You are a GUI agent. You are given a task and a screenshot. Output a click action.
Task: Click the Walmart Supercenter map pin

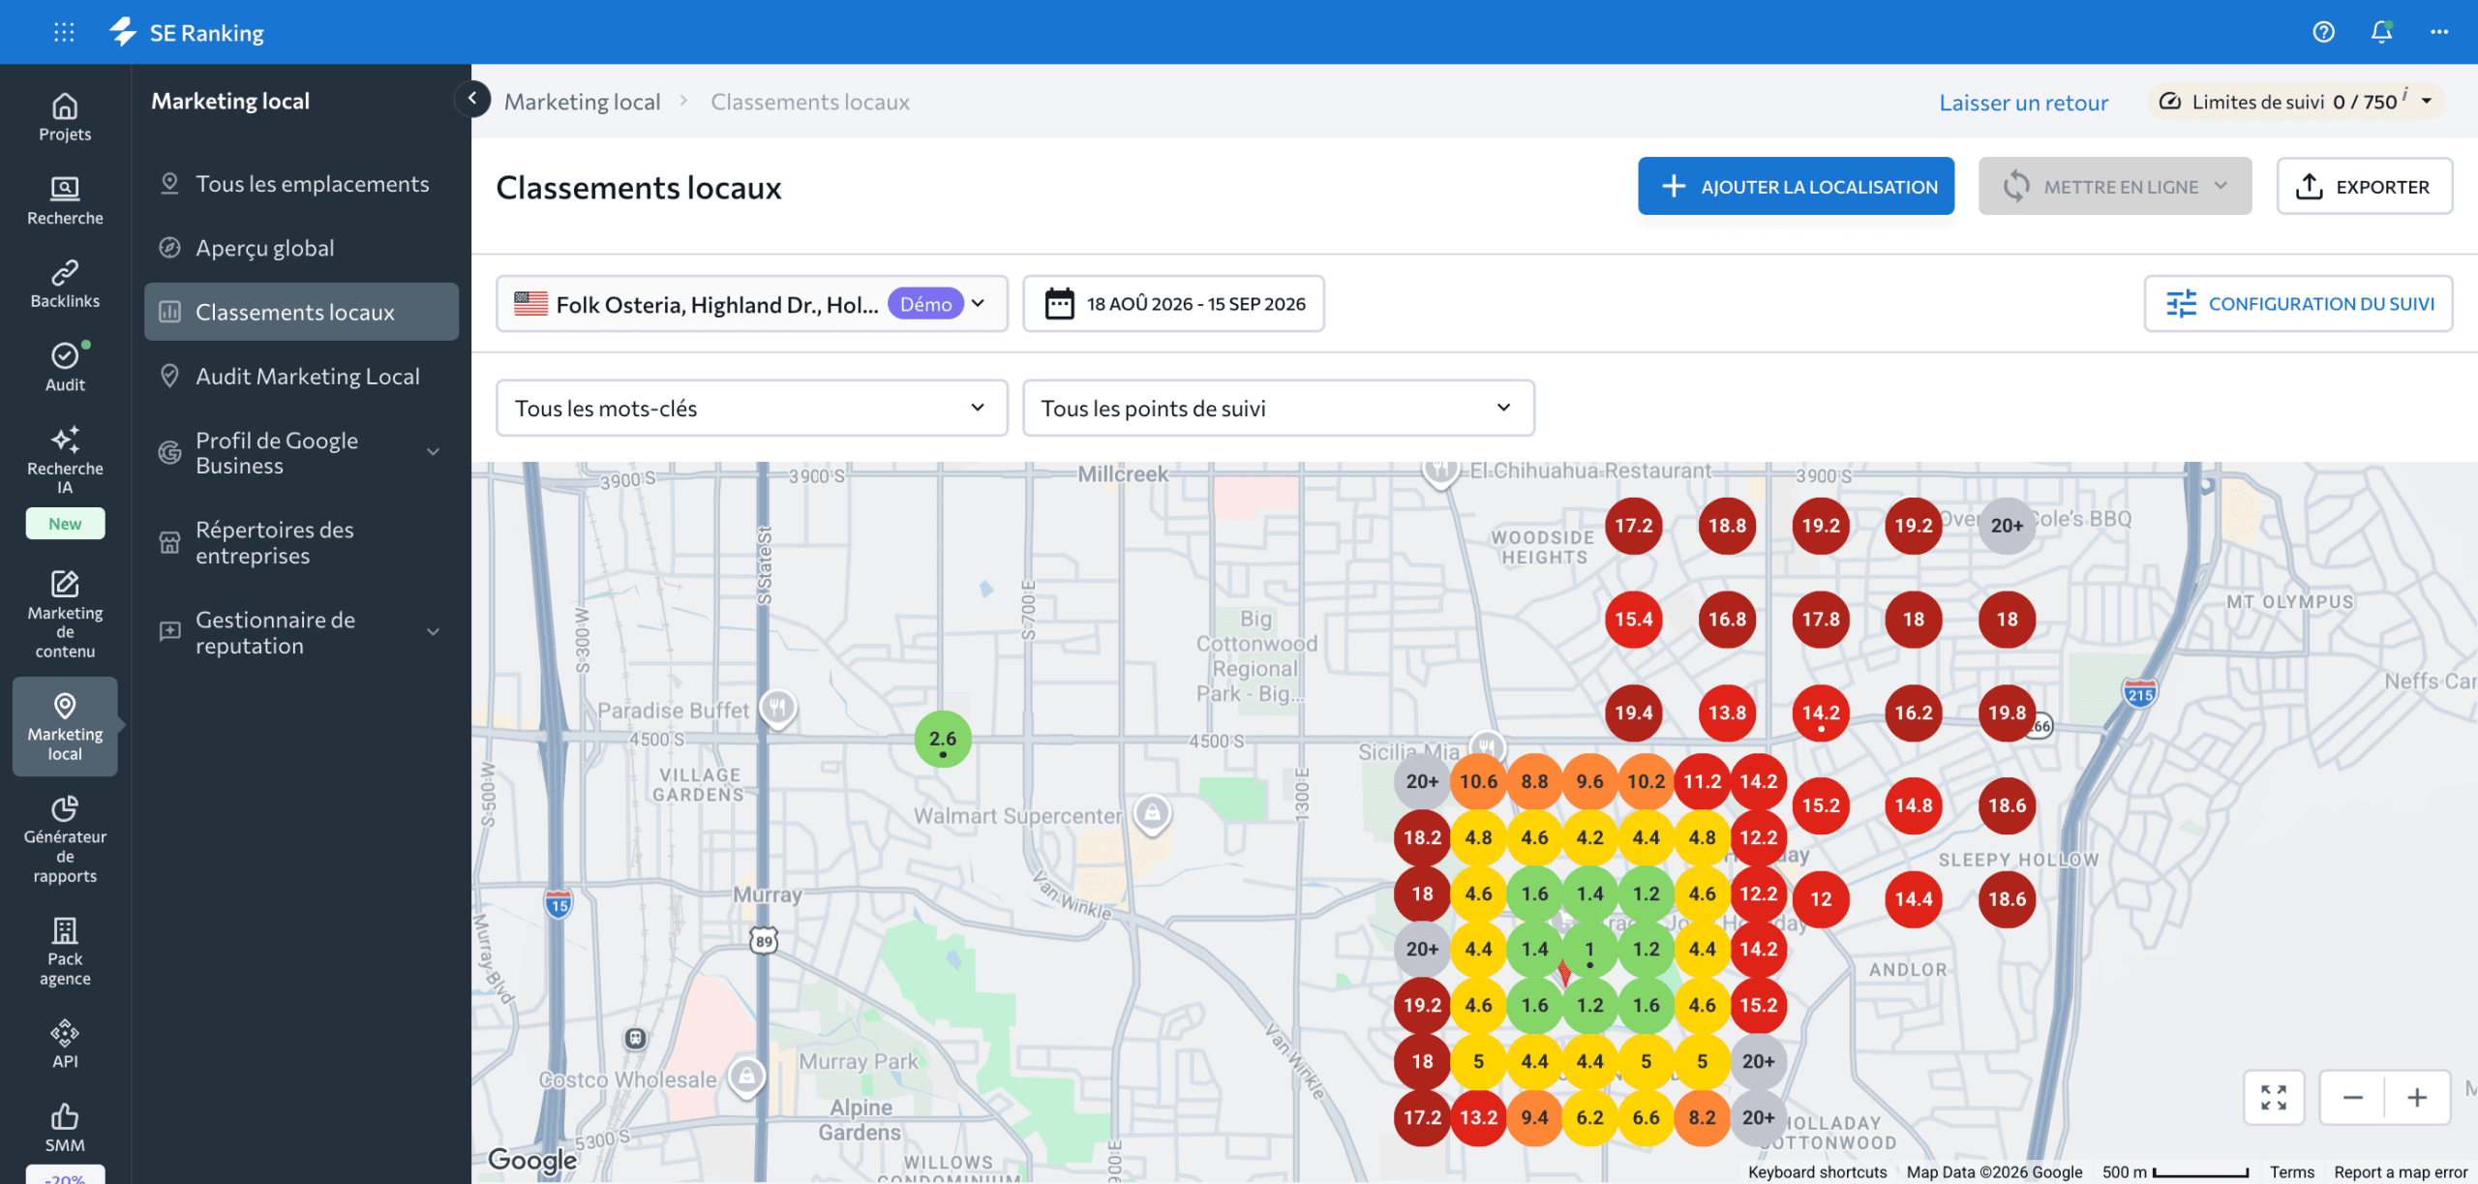(x=1152, y=813)
